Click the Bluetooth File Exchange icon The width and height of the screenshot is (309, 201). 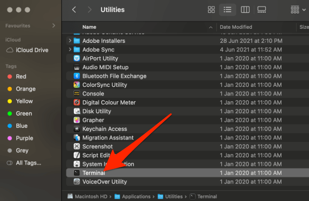pyautogui.click(x=77, y=76)
